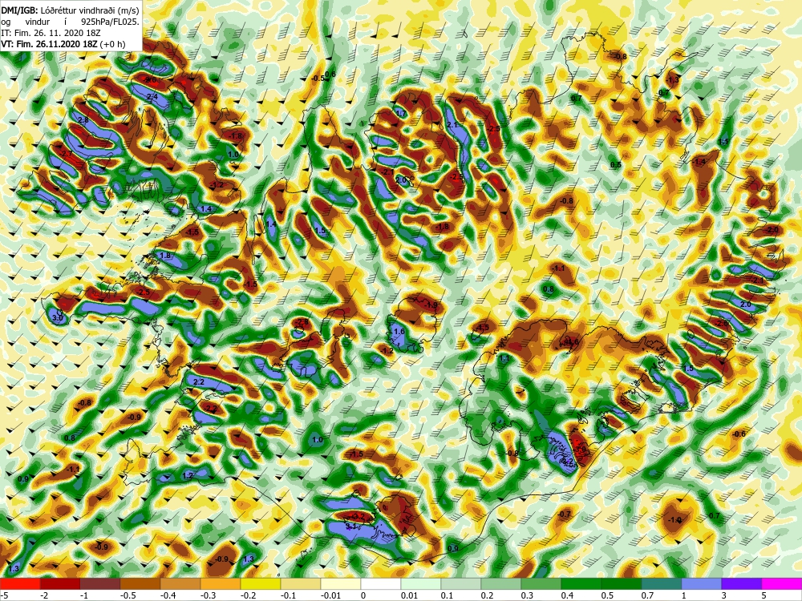Select the brown -0.5 to -0.4 legend swatch
Viewport: 802px width, 601px height.
pos(140,583)
